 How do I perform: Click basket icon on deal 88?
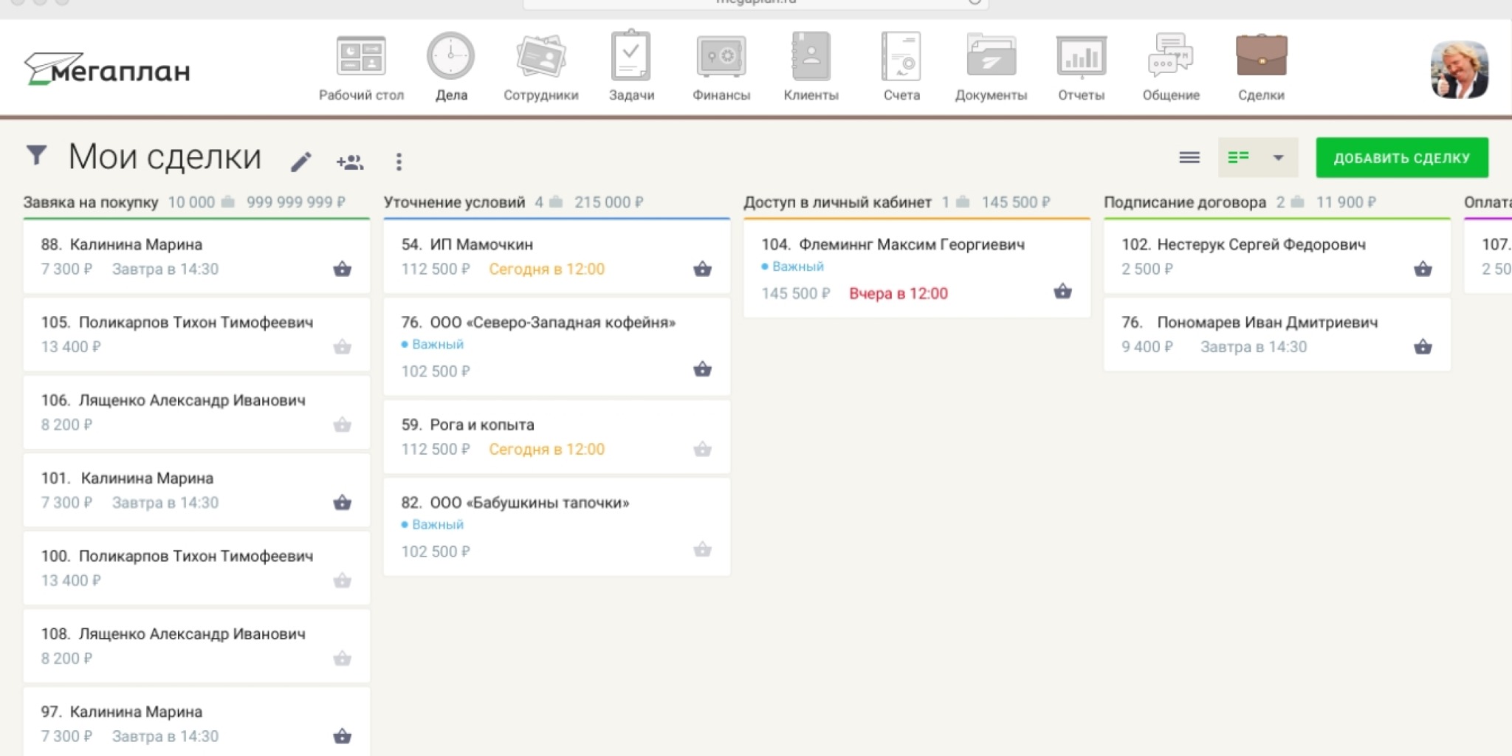point(342,269)
